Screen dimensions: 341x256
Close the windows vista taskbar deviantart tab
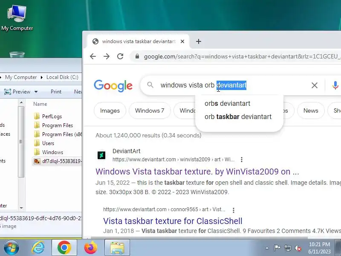pyautogui.click(x=182, y=41)
